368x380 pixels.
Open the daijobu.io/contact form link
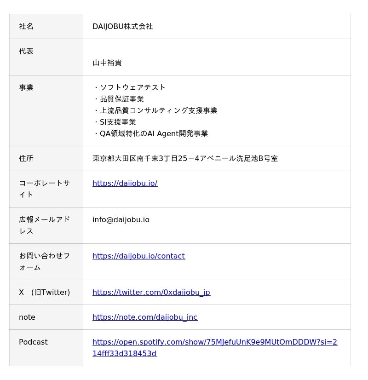click(138, 256)
